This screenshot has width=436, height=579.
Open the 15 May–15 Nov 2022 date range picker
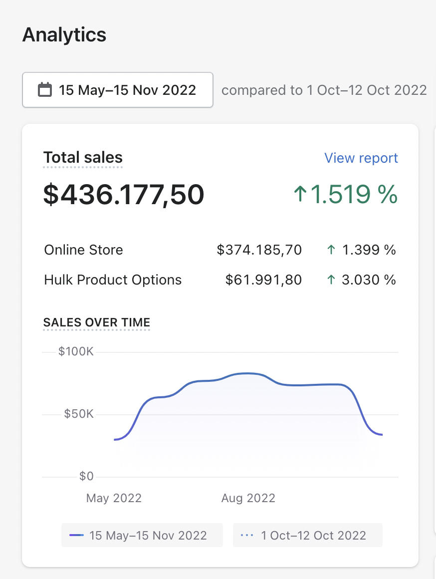coord(117,90)
